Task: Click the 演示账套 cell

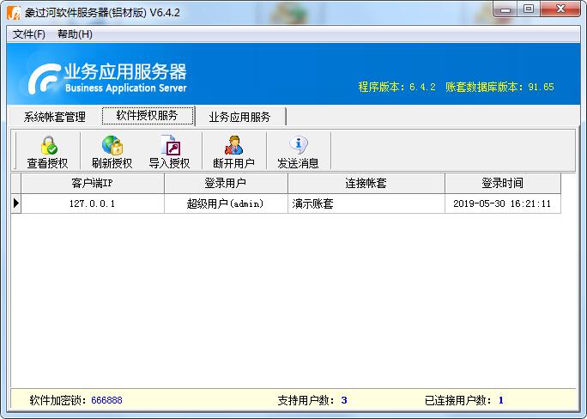Action: coord(366,203)
